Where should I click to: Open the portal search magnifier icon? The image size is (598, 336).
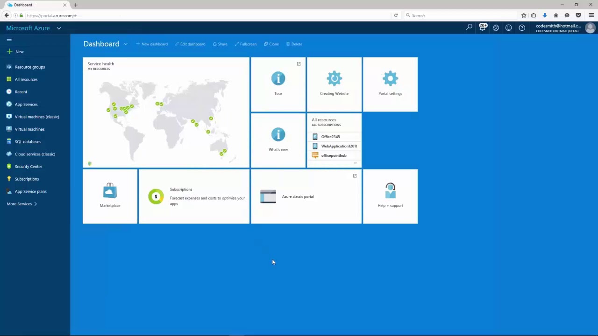point(469,28)
